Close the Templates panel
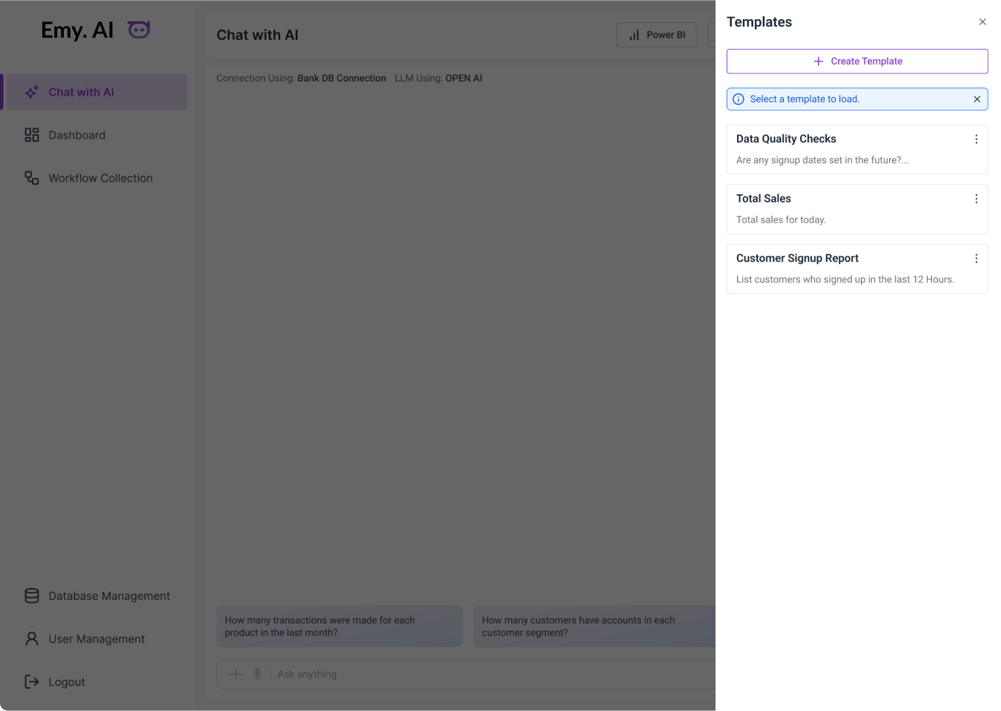 (x=982, y=22)
